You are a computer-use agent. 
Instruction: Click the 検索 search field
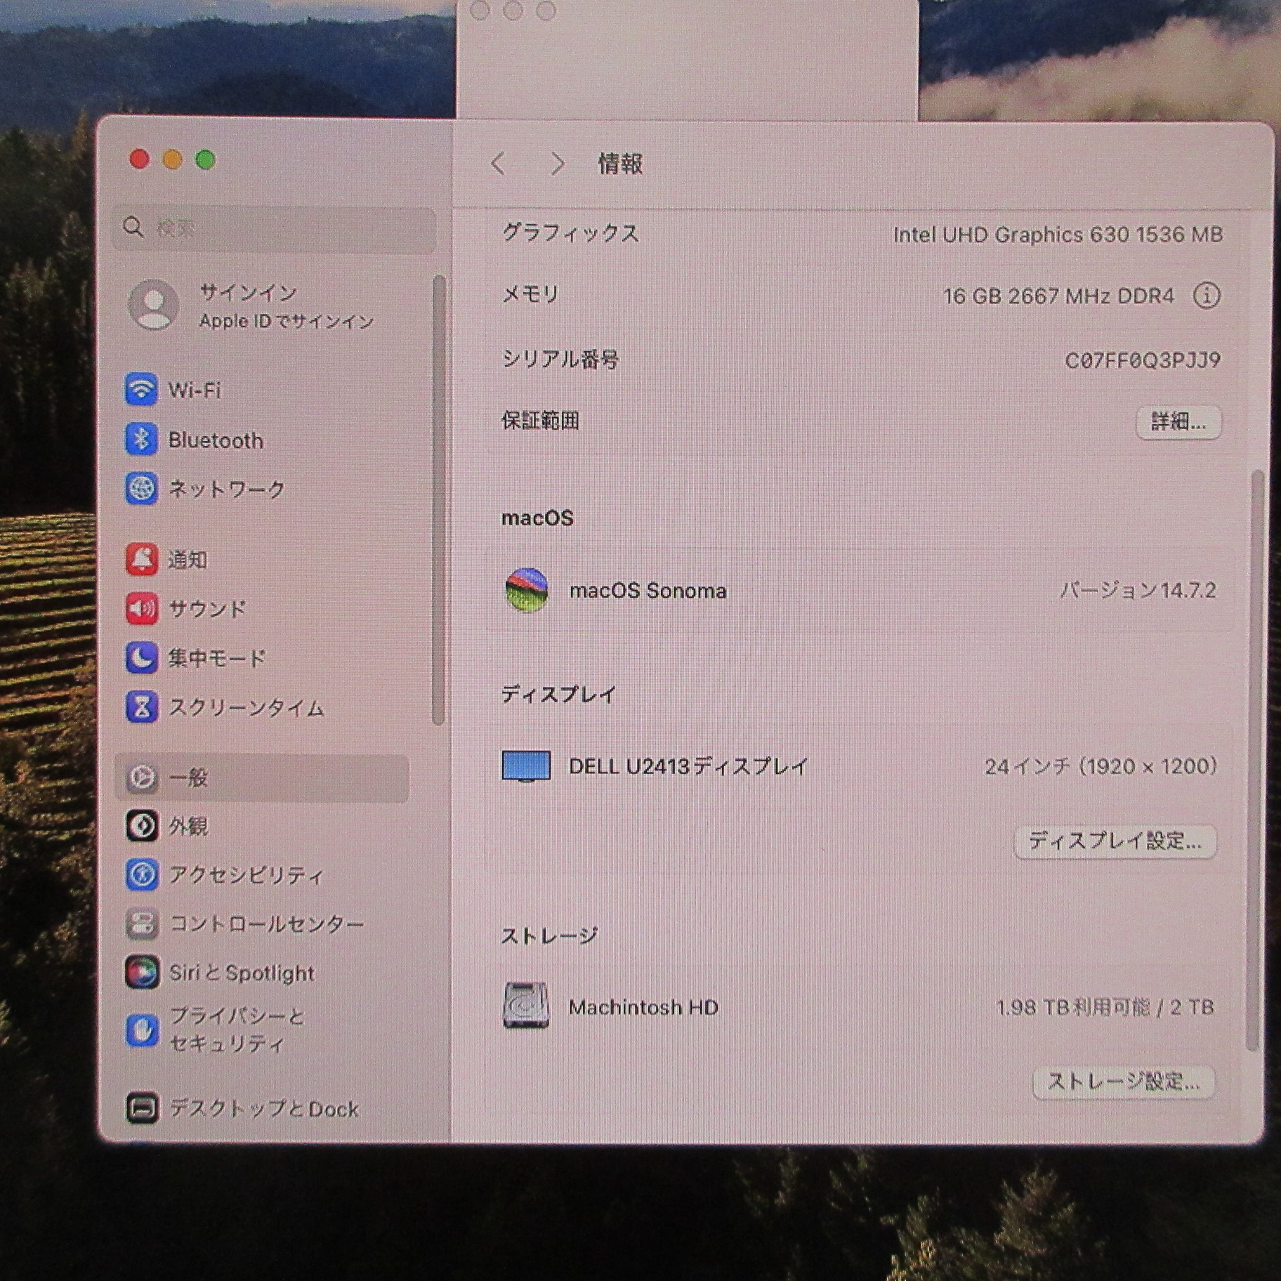pos(274,228)
